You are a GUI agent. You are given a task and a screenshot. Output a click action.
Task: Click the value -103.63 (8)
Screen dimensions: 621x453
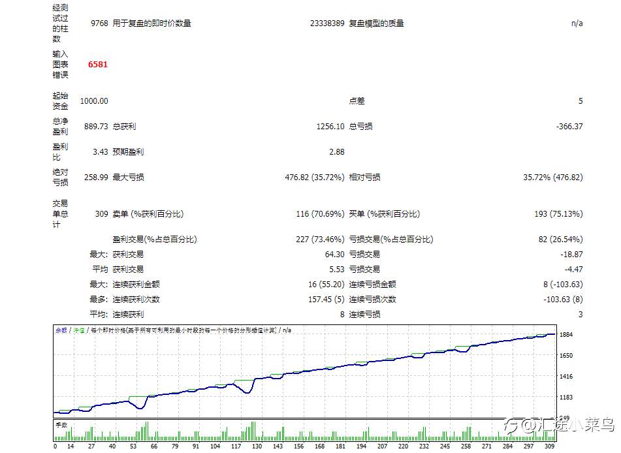coord(563,300)
